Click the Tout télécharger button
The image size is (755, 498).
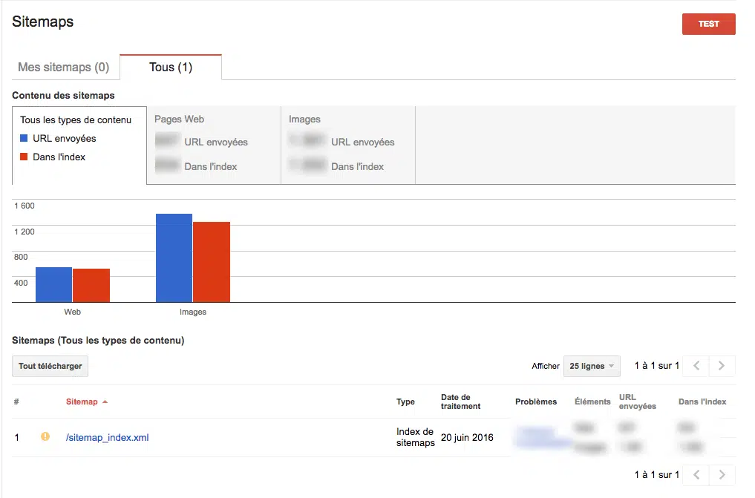coord(50,366)
